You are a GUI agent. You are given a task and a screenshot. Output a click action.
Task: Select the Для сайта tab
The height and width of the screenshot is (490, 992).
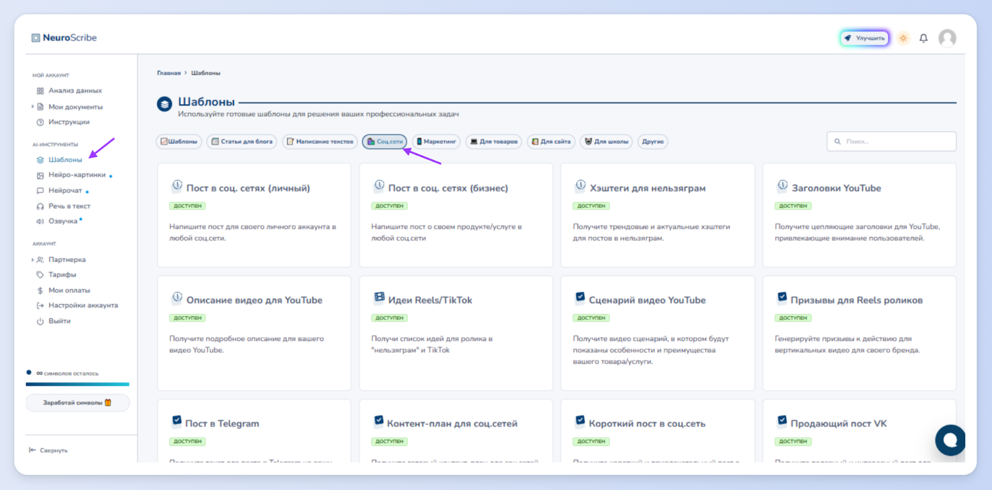551,141
